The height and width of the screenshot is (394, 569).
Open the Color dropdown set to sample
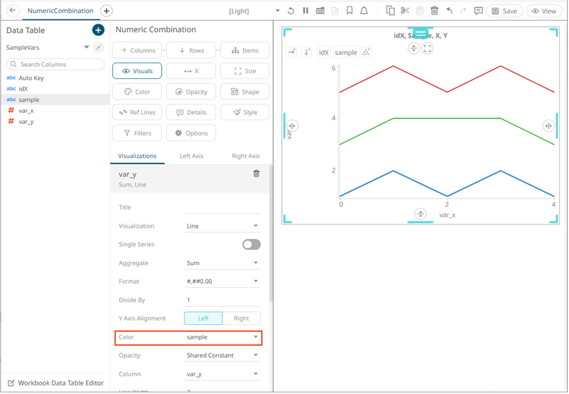coord(222,337)
